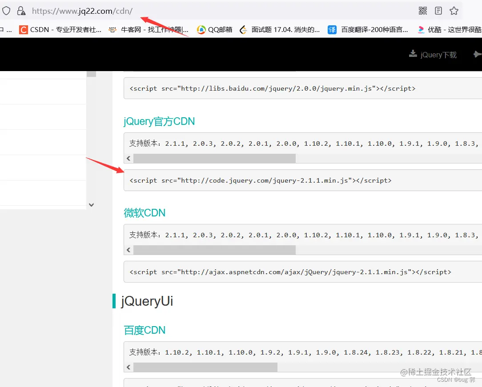Click jQuery官方CDN scrollbar left arrow

[x=129, y=159]
